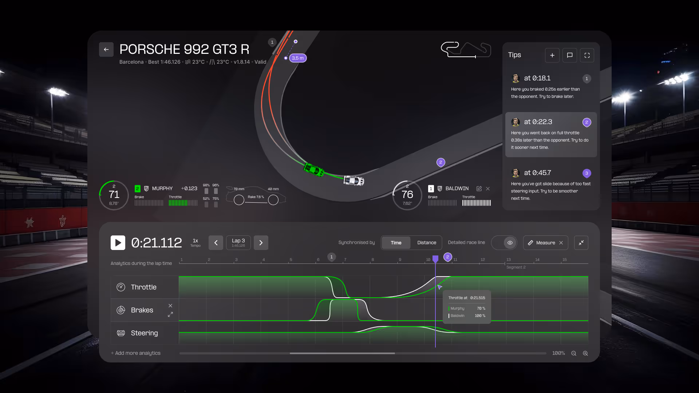The image size is (699, 393).
Task: Zoom in the timeline
Action: pyautogui.click(x=585, y=353)
